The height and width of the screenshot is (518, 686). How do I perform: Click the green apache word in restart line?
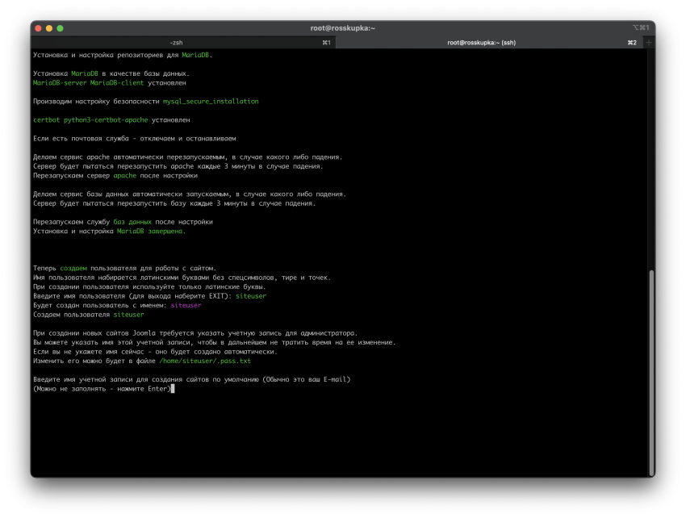pyautogui.click(x=124, y=175)
